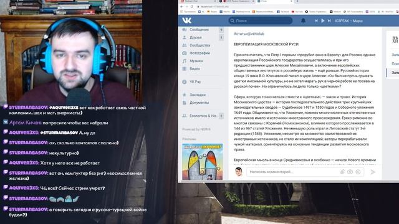Open the YouTube bookmark in bookmarks bar
Image resolution: width=399 pixels, height=224 pixels.
[x=297, y=12]
